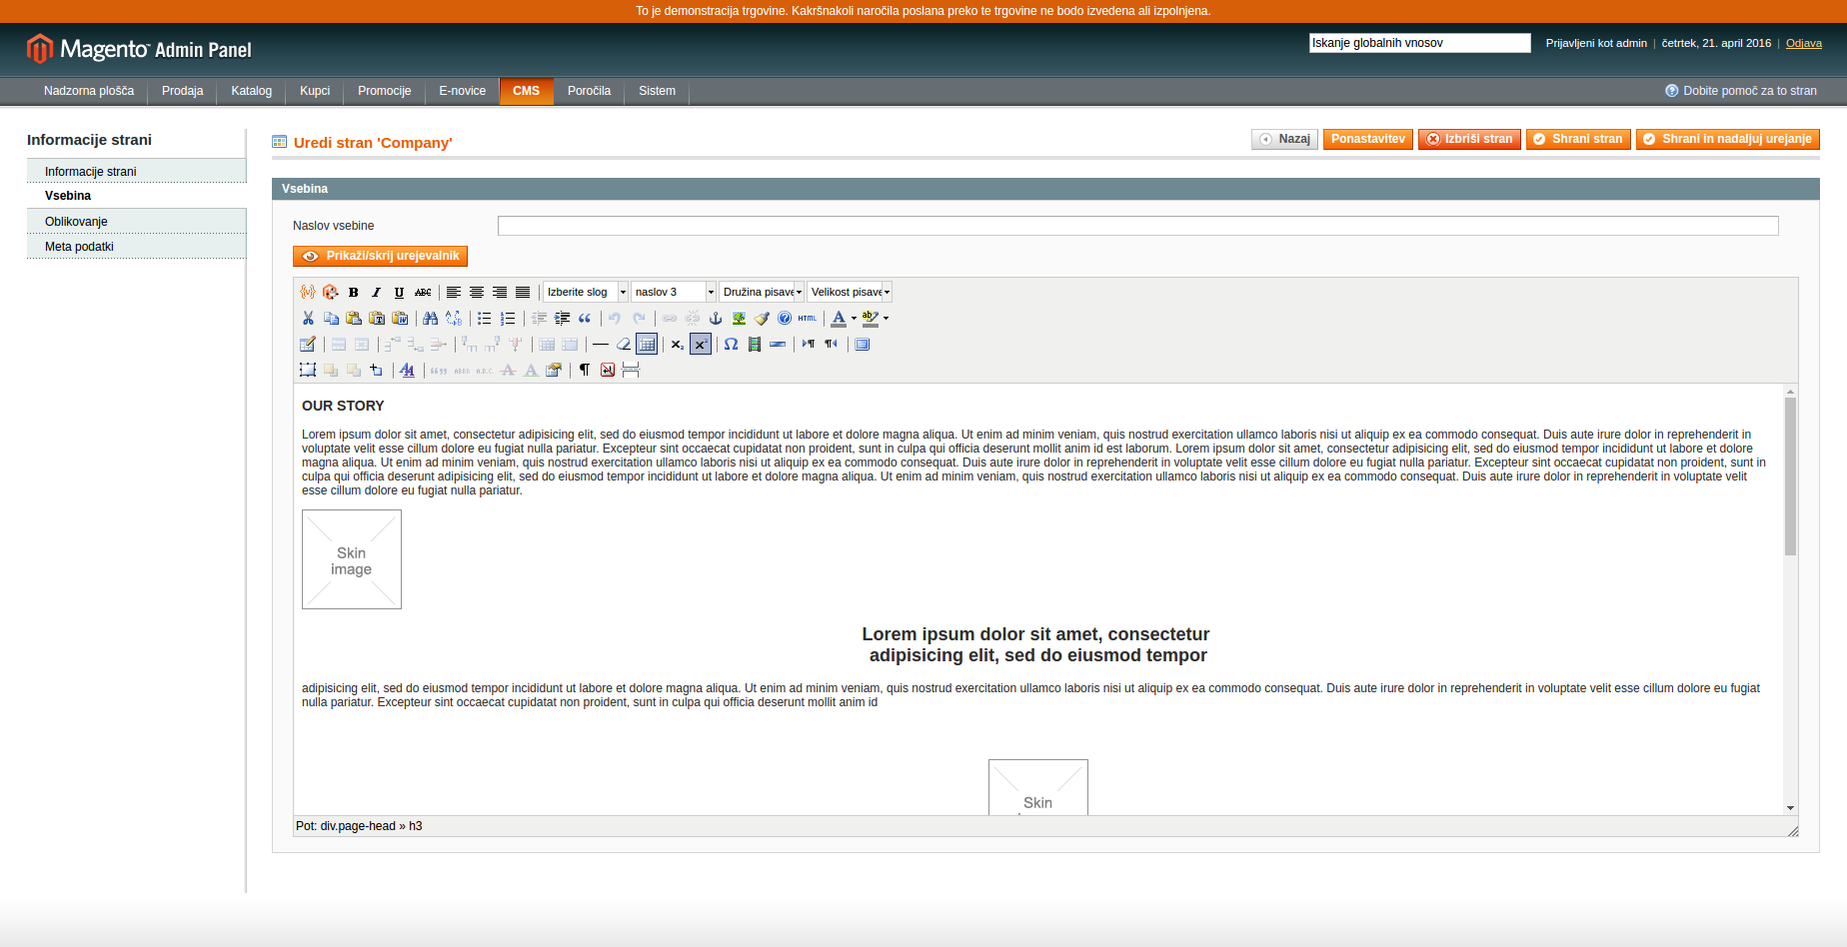
Task: Toggle visual control characters paragraph icon
Action: [x=585, y=370]
